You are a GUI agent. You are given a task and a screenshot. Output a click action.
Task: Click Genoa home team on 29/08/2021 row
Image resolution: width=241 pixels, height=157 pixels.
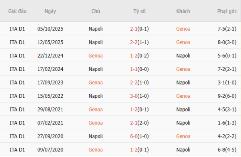[x=96, y=109]
